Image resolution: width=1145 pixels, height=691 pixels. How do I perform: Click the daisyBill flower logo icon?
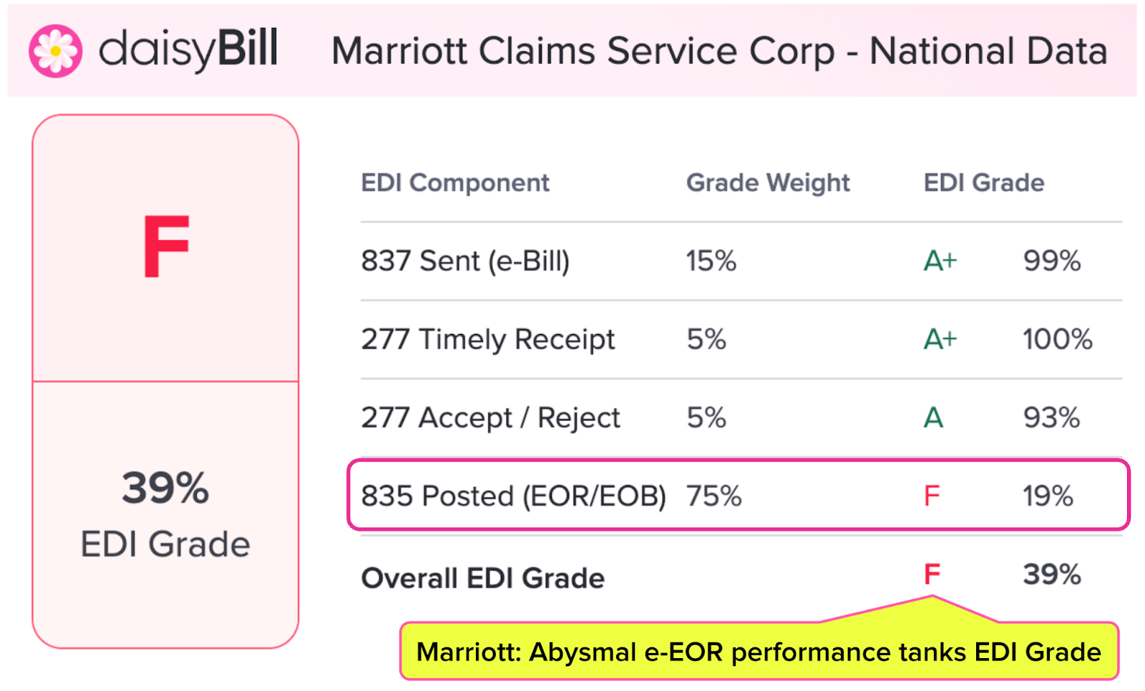tap(55, 51)
